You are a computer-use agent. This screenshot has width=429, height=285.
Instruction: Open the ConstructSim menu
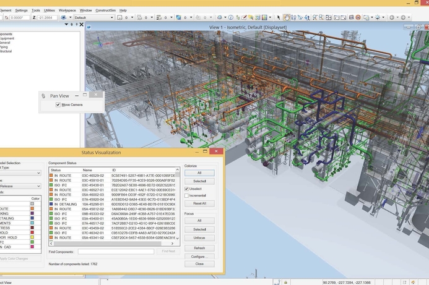106,11
